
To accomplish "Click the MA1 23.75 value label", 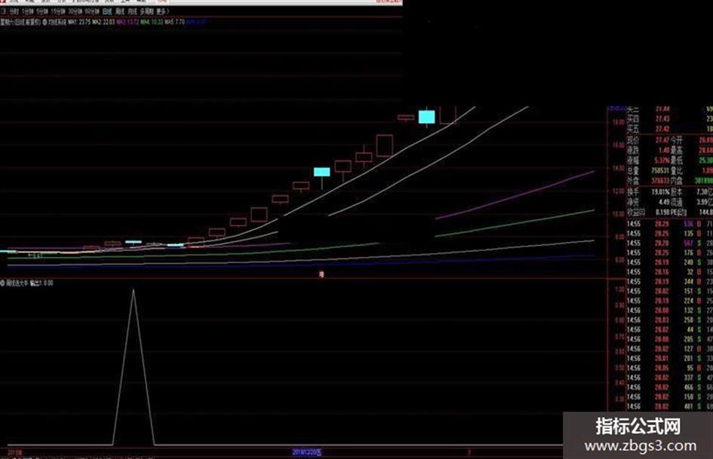I will click(79, 22).
